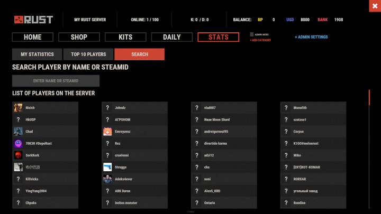381x214 pixels.
Task: Click the fox avatar next to Emreyavuz
Action: pyautogui.click(x=107, y=131)
